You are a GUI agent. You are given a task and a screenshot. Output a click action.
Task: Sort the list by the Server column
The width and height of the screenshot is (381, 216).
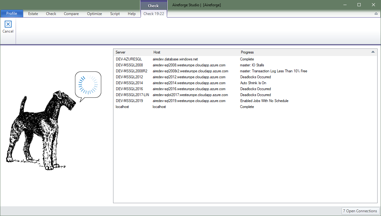(x=121, y=52)
